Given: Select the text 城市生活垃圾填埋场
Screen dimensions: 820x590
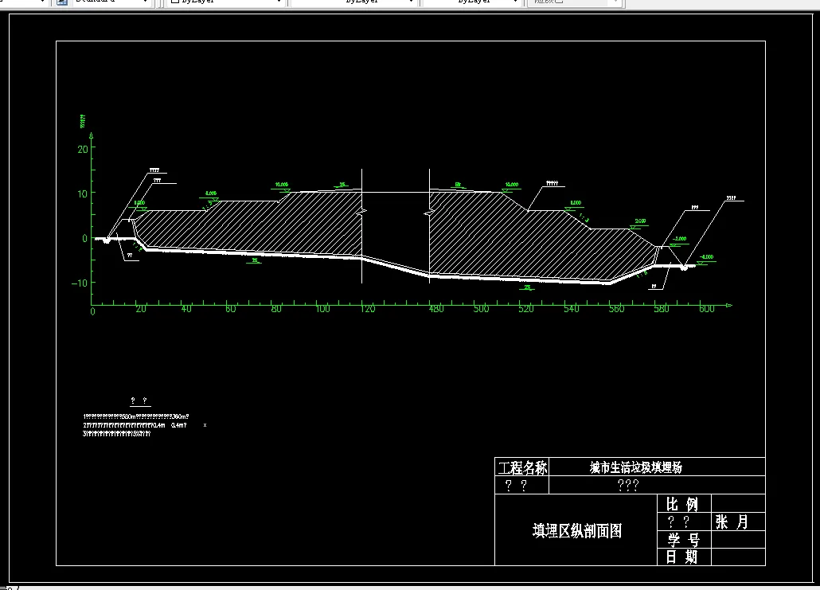Looking at the screenshot, I should [x=636, y=467].
